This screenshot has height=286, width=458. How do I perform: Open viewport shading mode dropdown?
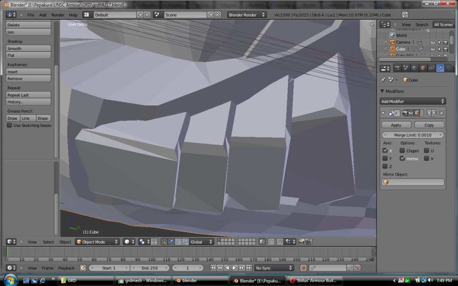[x=129, y=242]
